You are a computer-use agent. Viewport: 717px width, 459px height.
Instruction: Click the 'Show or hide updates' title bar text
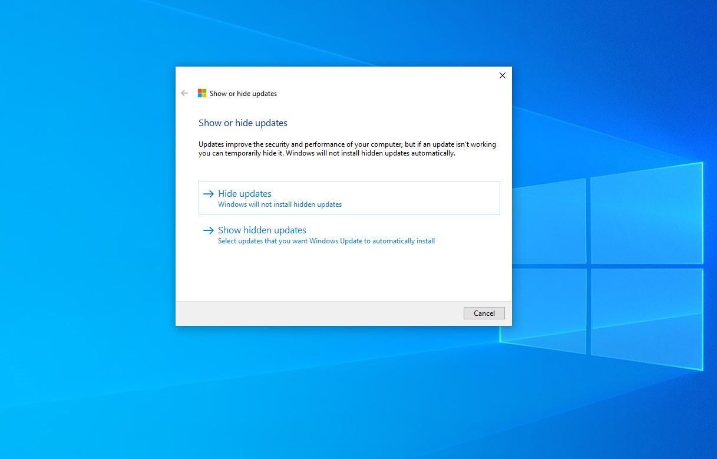pos(243,93)
